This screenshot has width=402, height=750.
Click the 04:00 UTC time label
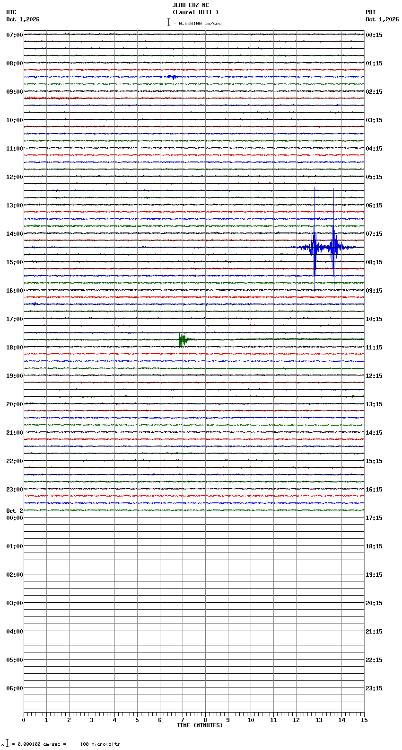[x=15, y=632]
